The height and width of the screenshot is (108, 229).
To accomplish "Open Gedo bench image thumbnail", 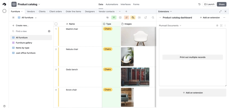I will [x=135, y=77].
